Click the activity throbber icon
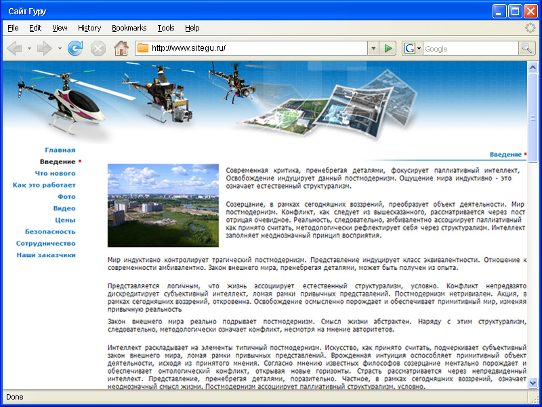The image size is (542, 407). (530, 28)
